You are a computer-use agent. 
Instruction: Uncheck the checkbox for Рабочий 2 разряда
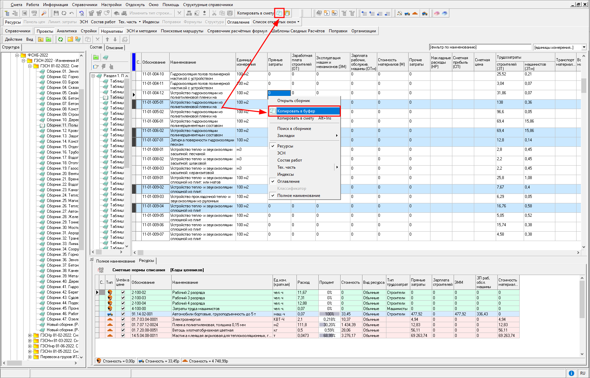pos(123,293)
